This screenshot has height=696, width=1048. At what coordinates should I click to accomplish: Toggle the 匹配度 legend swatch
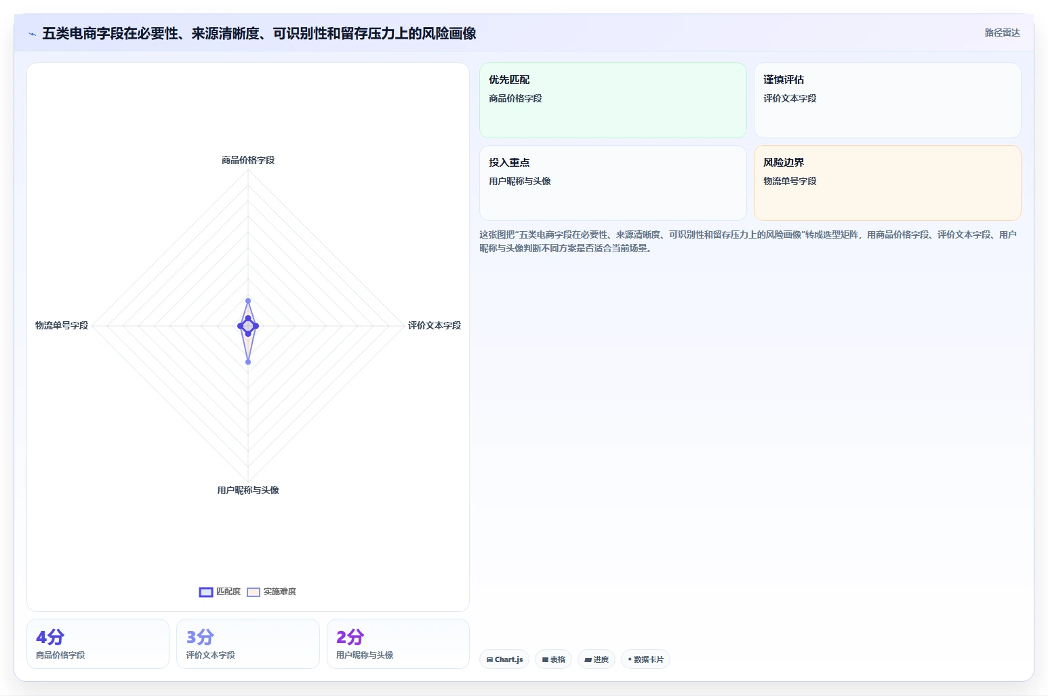tap(206, 592)
